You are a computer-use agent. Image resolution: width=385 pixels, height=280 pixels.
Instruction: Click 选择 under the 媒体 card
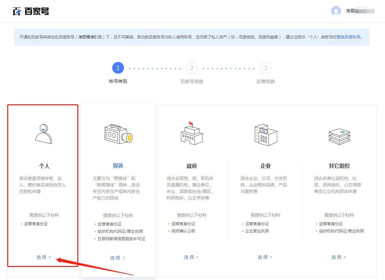click(x=117, y=258)
